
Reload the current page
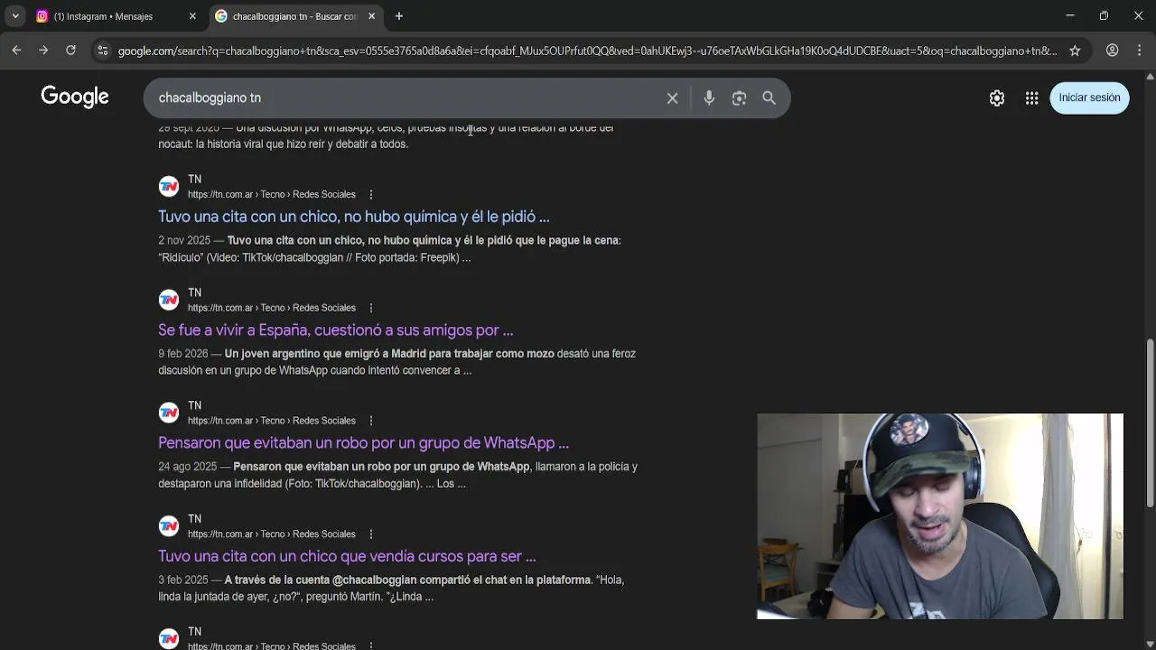click(70, 51)
